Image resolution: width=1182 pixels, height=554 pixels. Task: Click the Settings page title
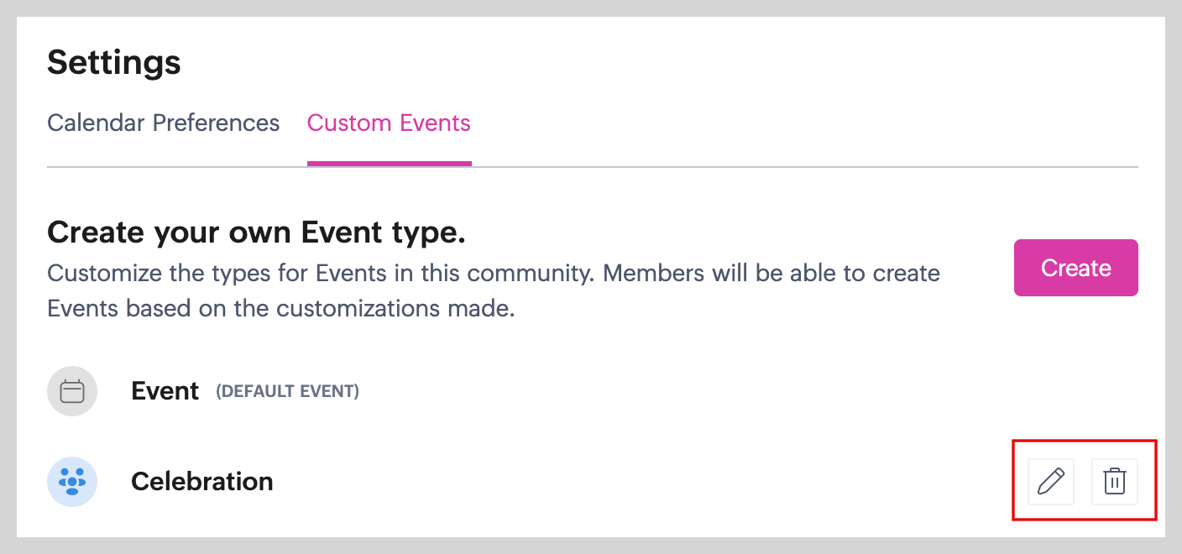[x=114, y=62]
